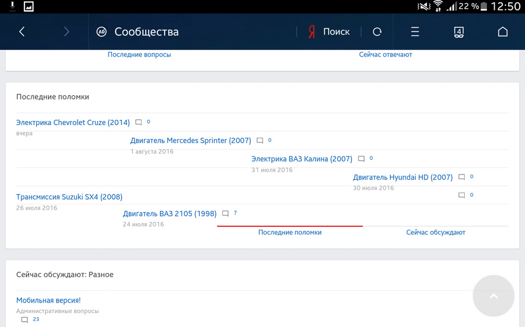Open comments icon with 0 in Suzuki SX4 row
This screenshot has height=327, width=525.
(x=461, y=195)
